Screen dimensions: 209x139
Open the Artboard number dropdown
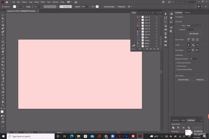[x=195, y=30]
